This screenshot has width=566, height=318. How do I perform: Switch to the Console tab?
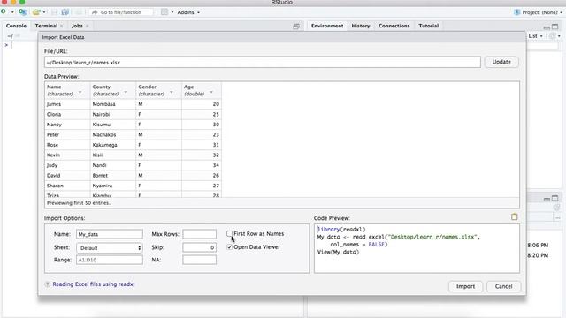(x=16, y=26)
